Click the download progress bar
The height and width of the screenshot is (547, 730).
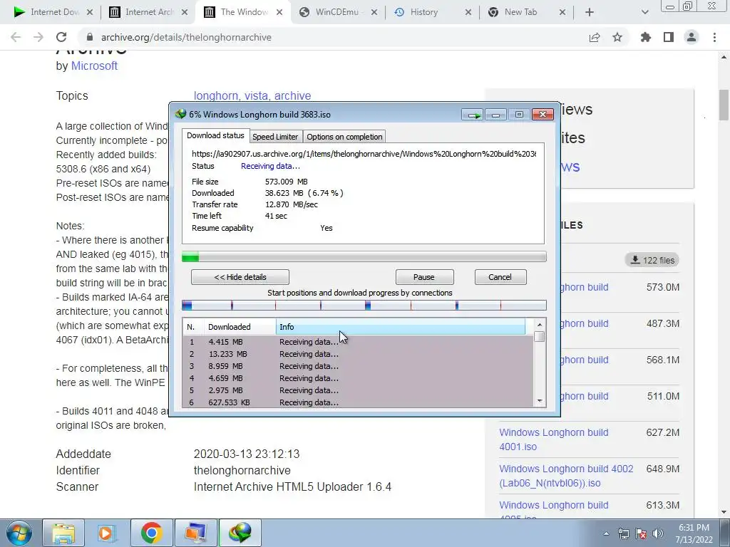364,256
